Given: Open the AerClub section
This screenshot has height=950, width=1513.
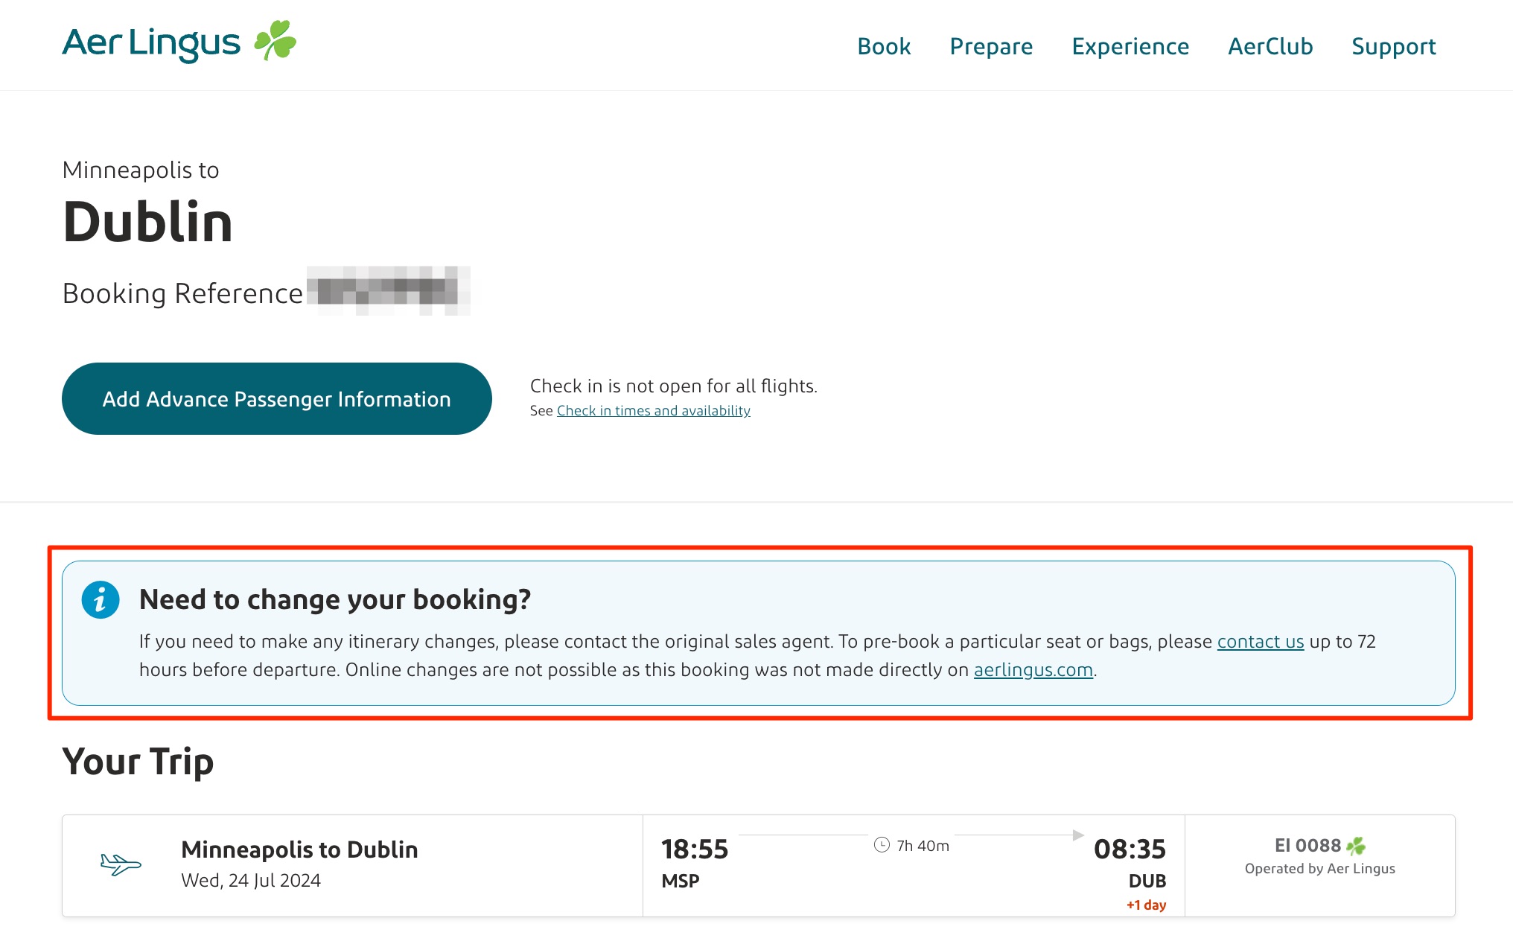Looking at the screenshot, I should point(1270,46).
